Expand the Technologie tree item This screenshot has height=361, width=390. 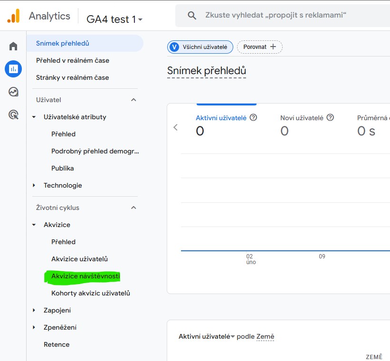click(x=34, y=185)
